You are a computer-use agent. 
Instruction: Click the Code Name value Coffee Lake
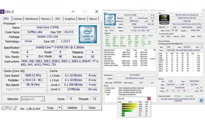(x=35, y=32)
